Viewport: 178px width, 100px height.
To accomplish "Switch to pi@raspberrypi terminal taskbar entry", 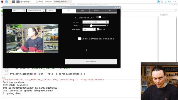I will point(24,2).
